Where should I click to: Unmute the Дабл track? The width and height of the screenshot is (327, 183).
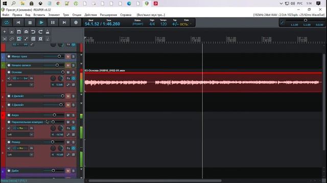tap(68, 171)
